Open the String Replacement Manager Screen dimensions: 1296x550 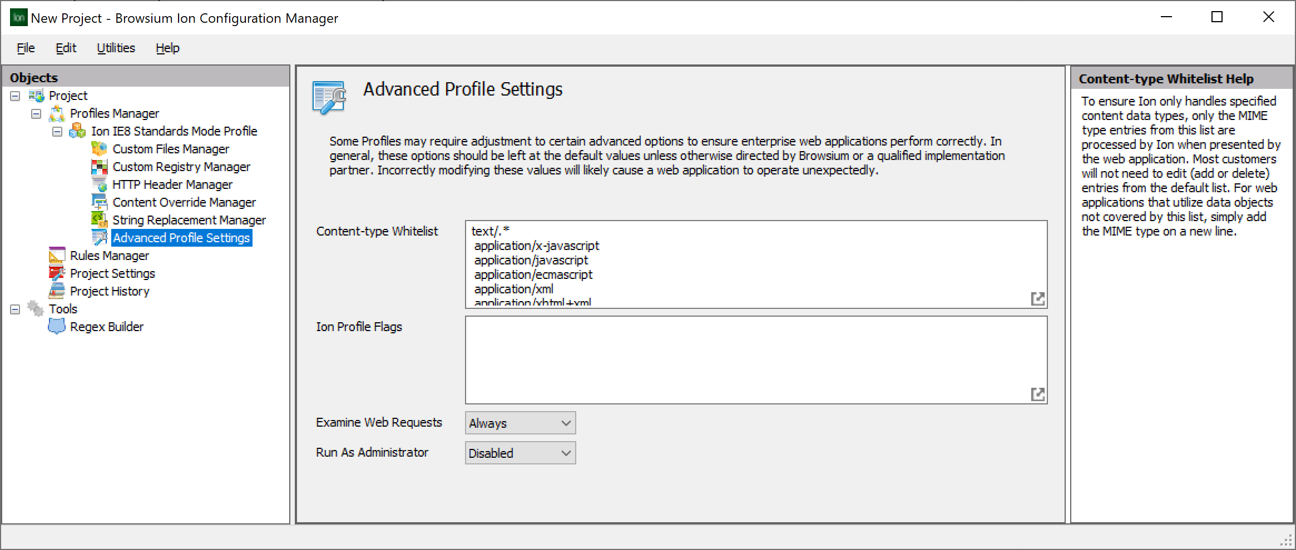pos(189,219)
